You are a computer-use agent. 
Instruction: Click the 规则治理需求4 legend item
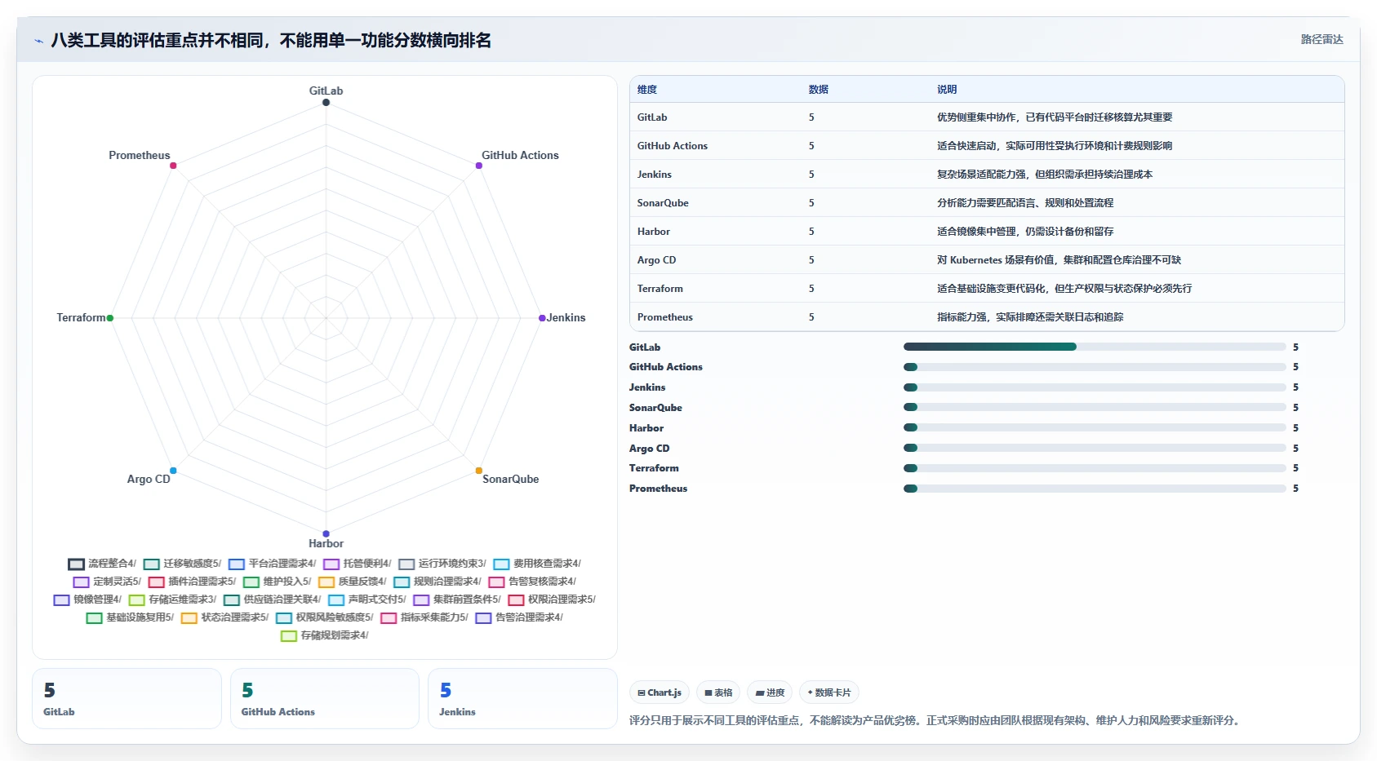[437, 582]
